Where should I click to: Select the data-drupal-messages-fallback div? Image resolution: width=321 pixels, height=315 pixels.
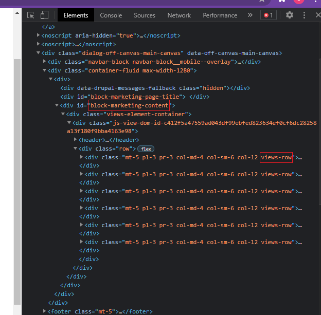[x=155, y=88]
